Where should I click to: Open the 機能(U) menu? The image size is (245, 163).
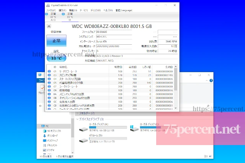(x=73, y=10)
